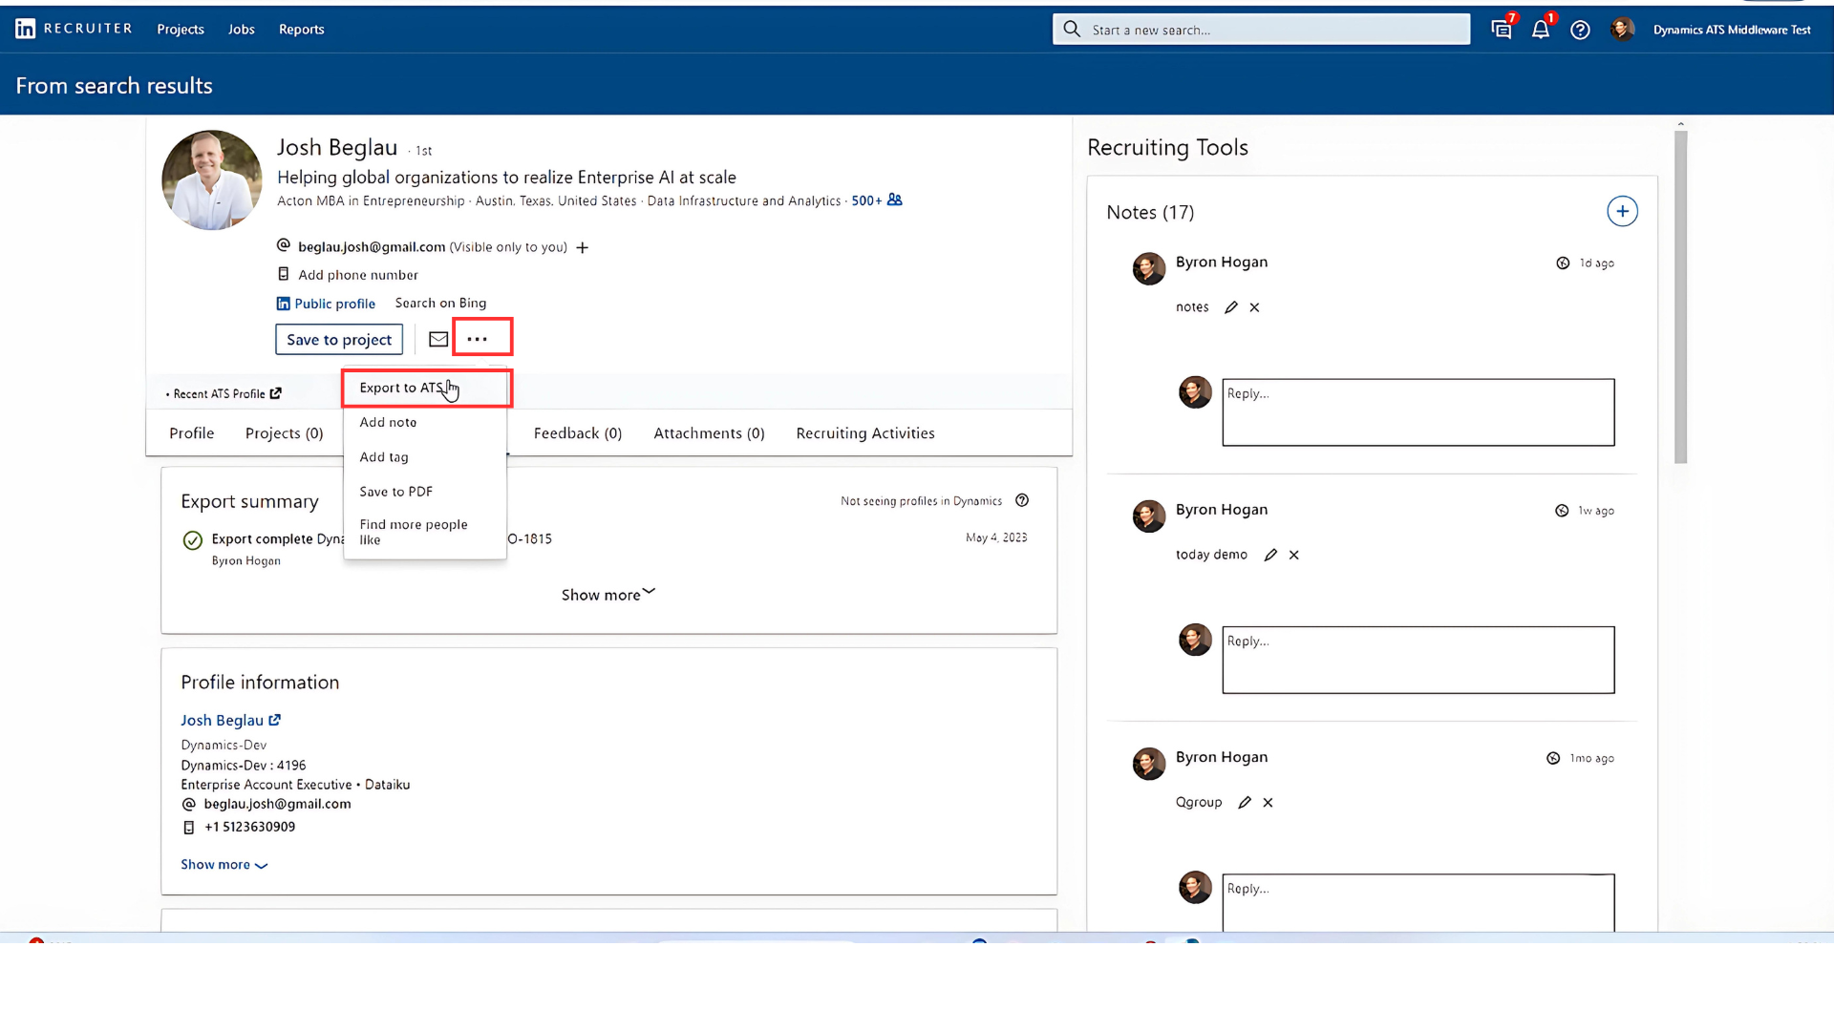Edit the 'Qgroup' note pencil
The height and width of the screenshot is (1031, 1834).
1245,803
